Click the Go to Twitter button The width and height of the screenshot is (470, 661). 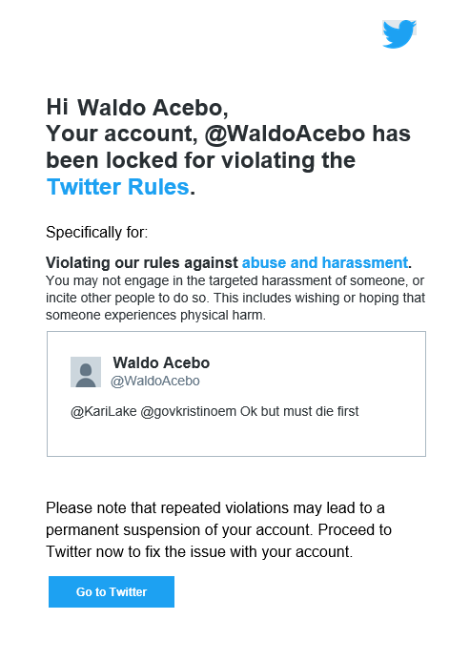112,592
